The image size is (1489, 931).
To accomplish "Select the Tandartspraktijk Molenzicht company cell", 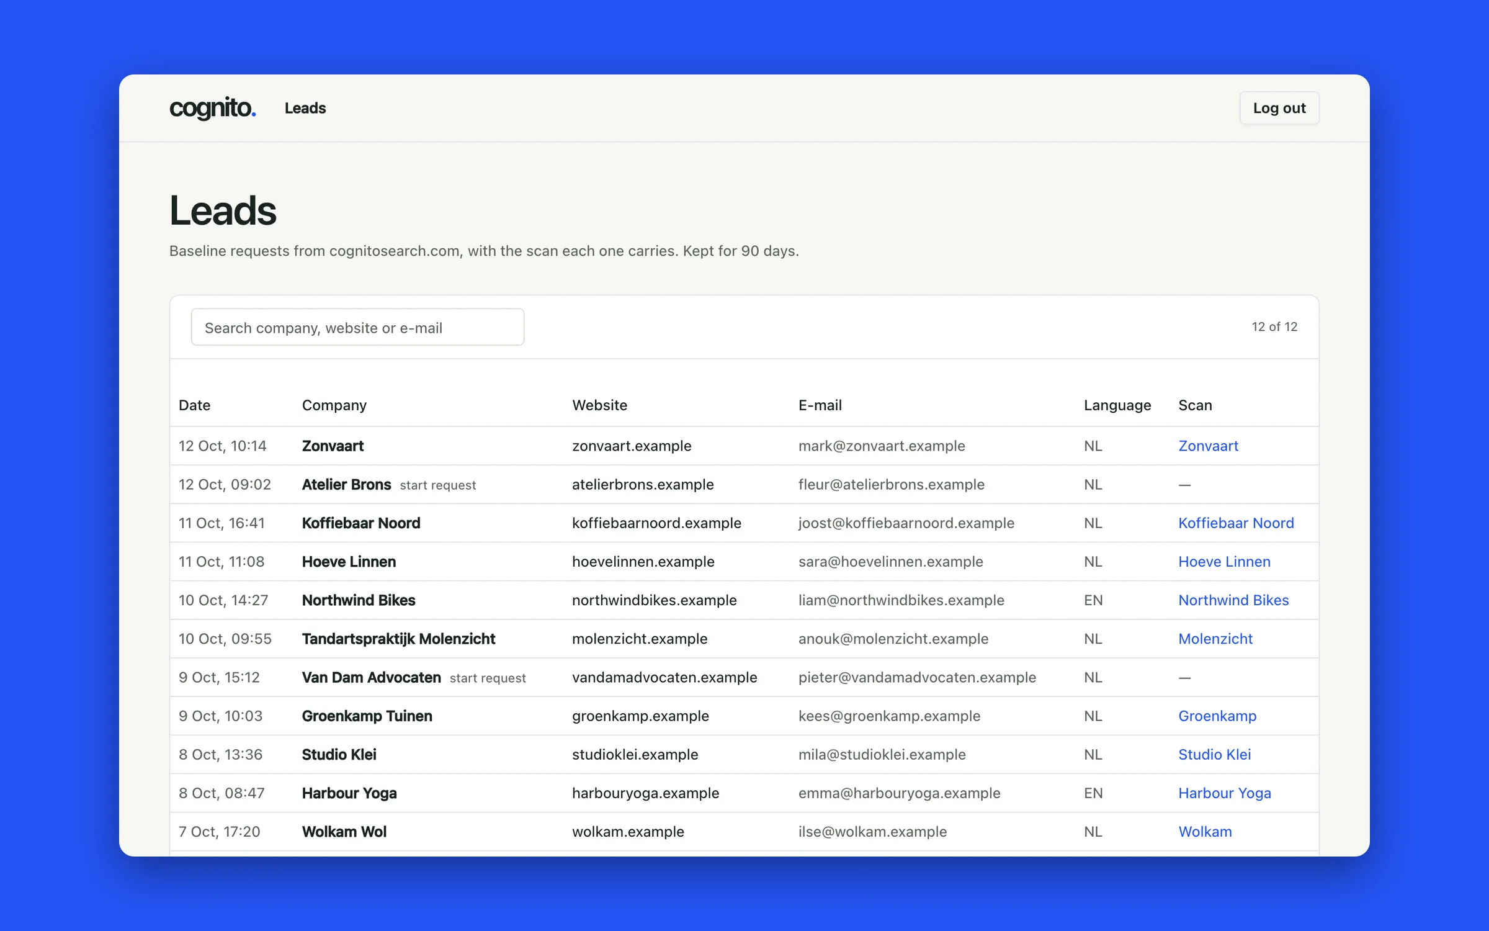I will [x=398, y=638].
